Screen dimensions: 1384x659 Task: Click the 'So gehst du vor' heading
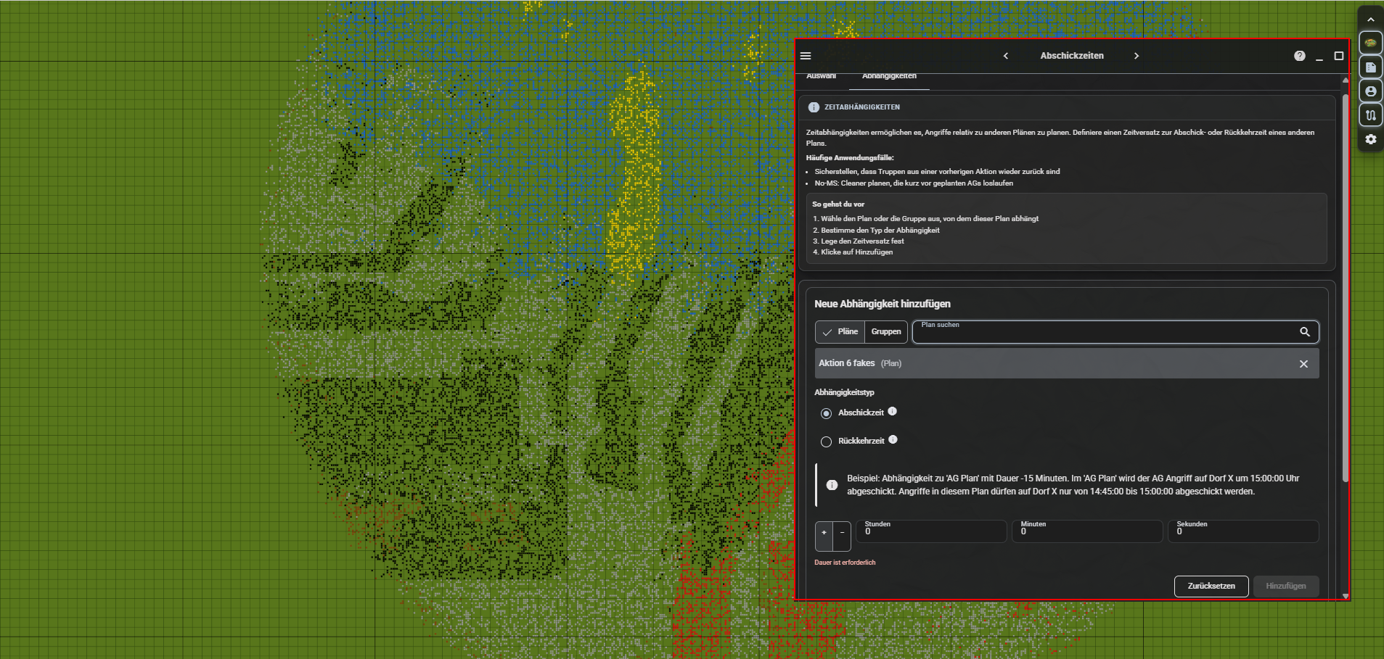[x=838, y=204]
